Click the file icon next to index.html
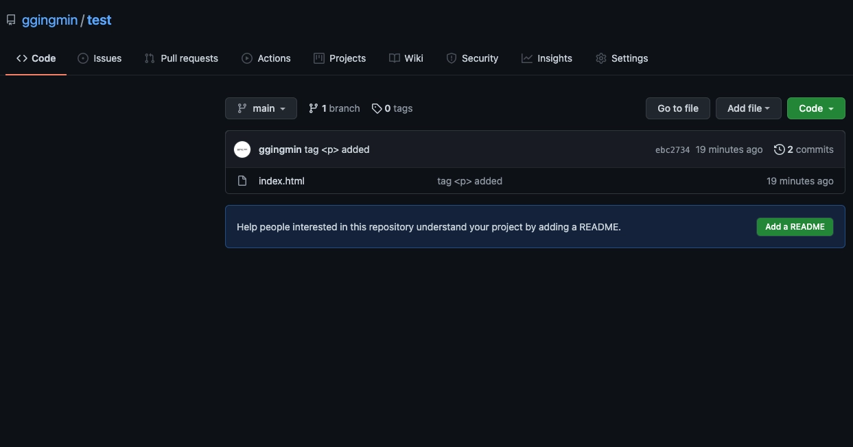 [242, 181]
